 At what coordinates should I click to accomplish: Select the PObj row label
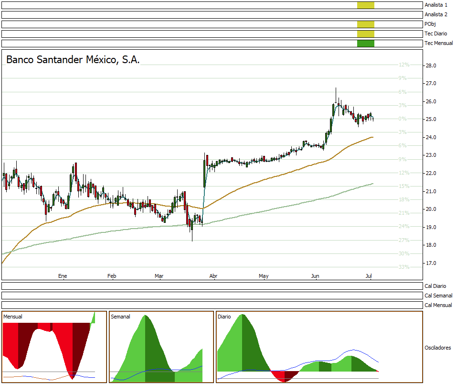click(430, 24)
